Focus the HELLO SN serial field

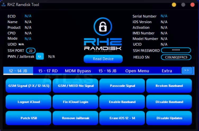(x=176, y=57)
